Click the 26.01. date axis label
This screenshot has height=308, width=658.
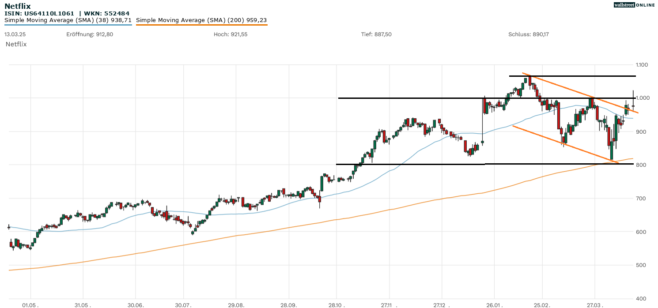pyautogui.click(x=494, y=304)
